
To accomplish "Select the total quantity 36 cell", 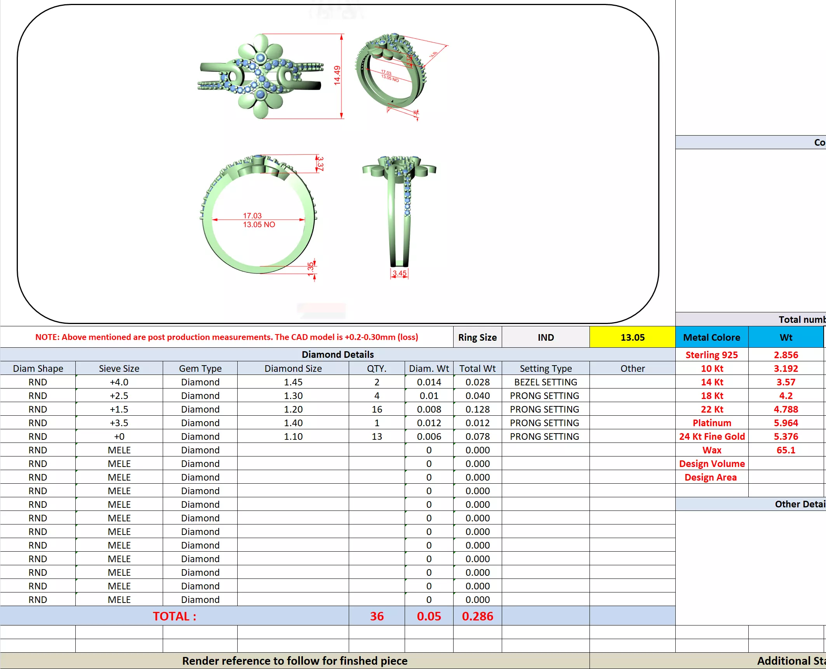I will pos(376,616).
